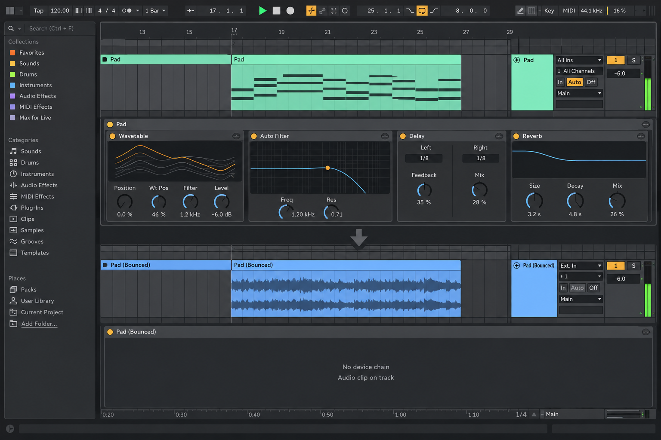
Task: Open MIDI map mode
Action: 569,11
